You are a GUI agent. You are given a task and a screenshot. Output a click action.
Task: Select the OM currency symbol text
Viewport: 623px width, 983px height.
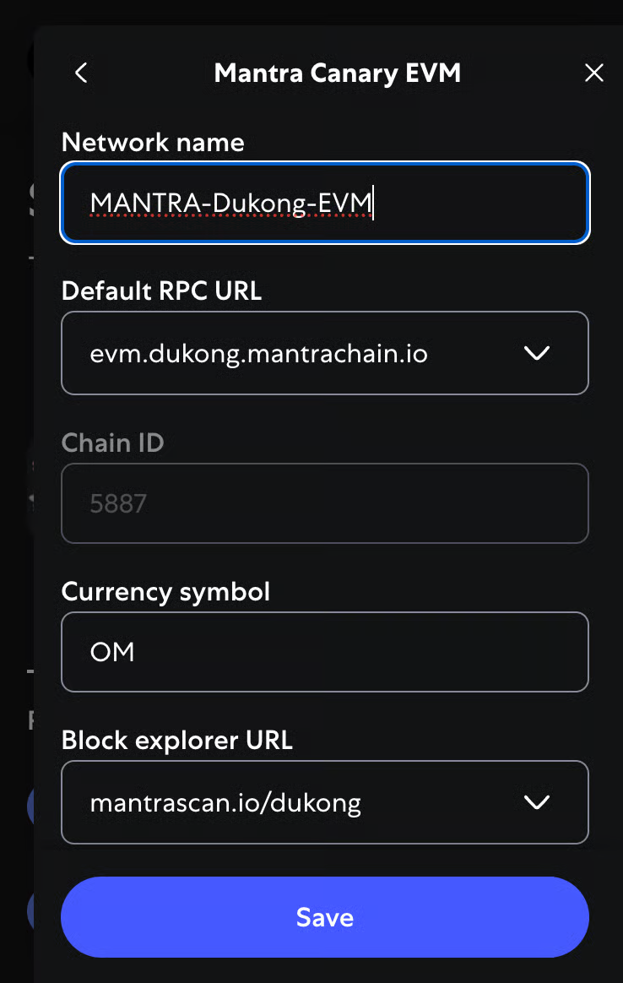pyautogui.click(x=114, y=652)
